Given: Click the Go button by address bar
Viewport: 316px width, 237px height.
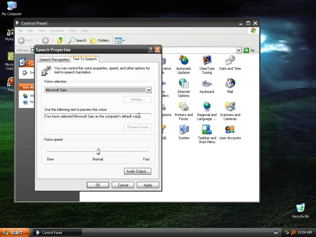Looking at the screenshot, I should pyautogui.click(x=249, y=50).
